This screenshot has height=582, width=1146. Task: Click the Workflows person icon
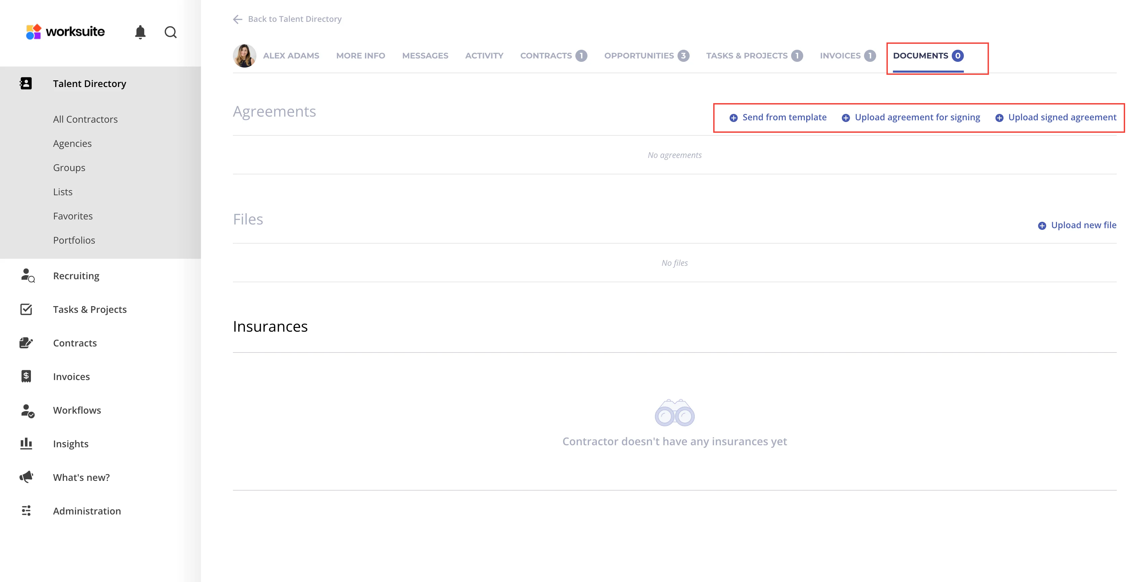[x=27, y=410]
